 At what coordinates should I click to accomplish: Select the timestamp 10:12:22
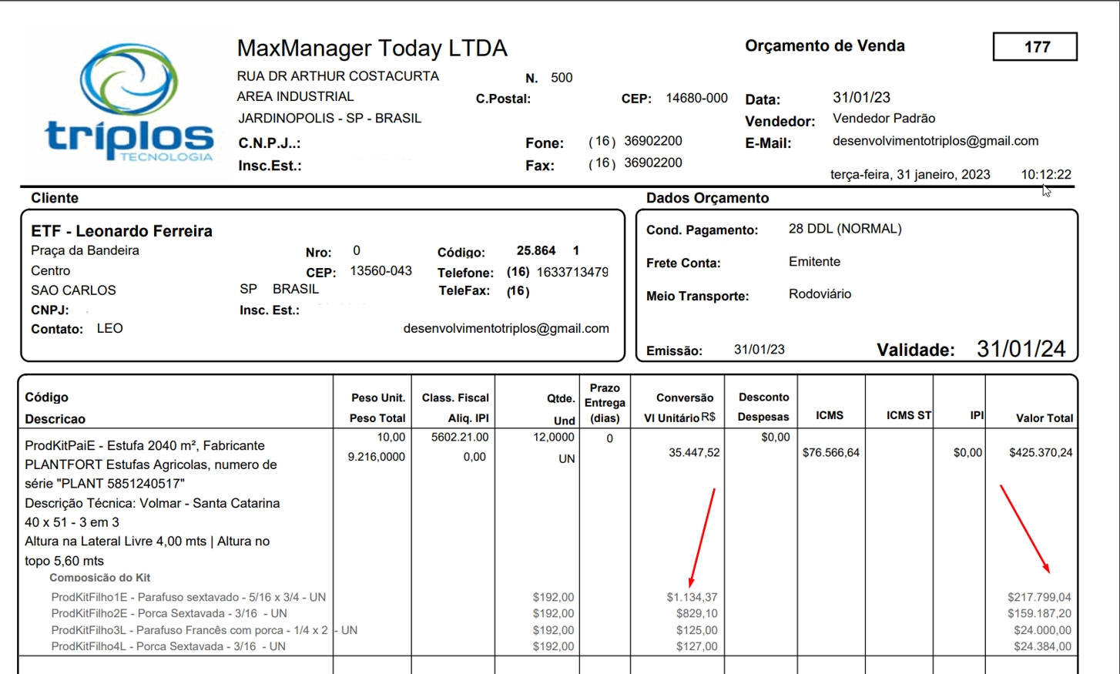pos(1046,175)
